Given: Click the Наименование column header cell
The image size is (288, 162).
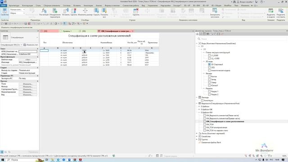Looking at the screenshot, I should [x=106, y=43].
